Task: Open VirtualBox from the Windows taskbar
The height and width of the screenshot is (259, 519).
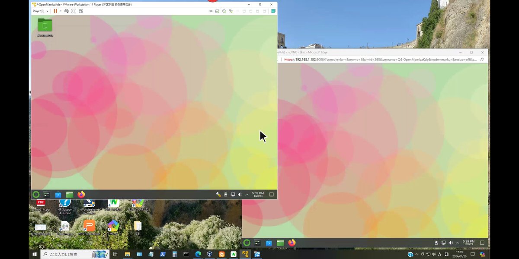Action: pyautogui.click(x=210, y=254)
